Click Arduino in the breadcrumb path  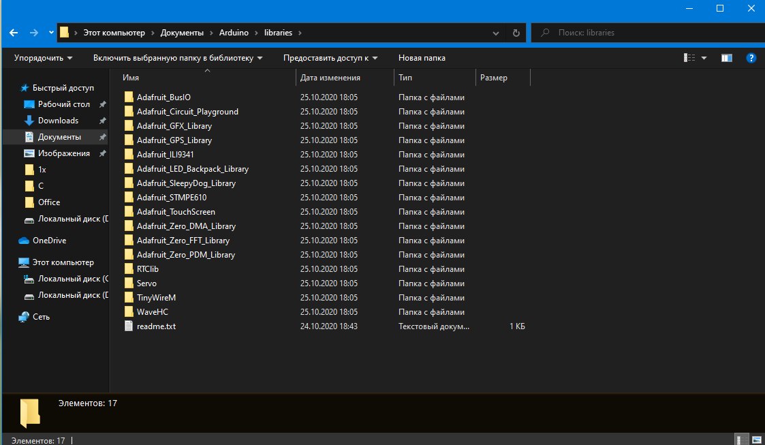(x=234, y=33)
